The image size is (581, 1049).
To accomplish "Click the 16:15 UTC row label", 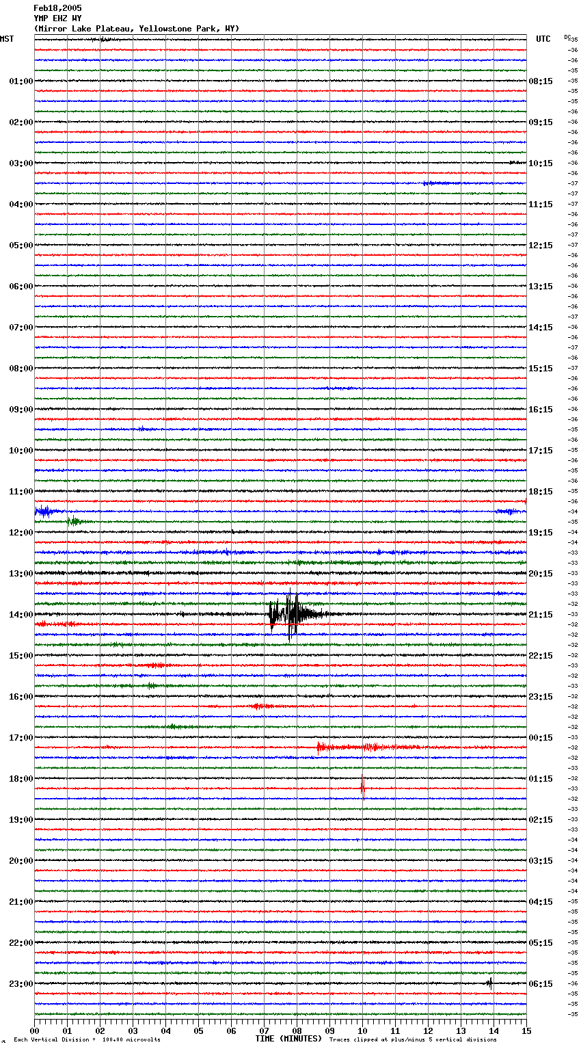I will click(541, 410).
